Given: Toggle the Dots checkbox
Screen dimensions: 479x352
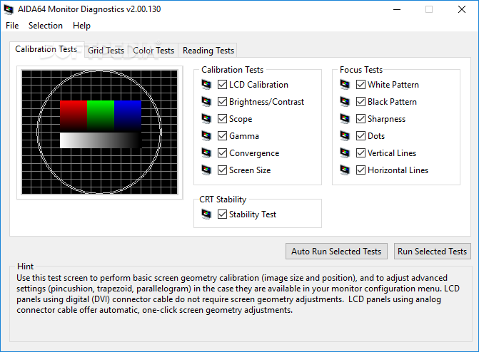Looking at the screenshot, I should point(360,135).
